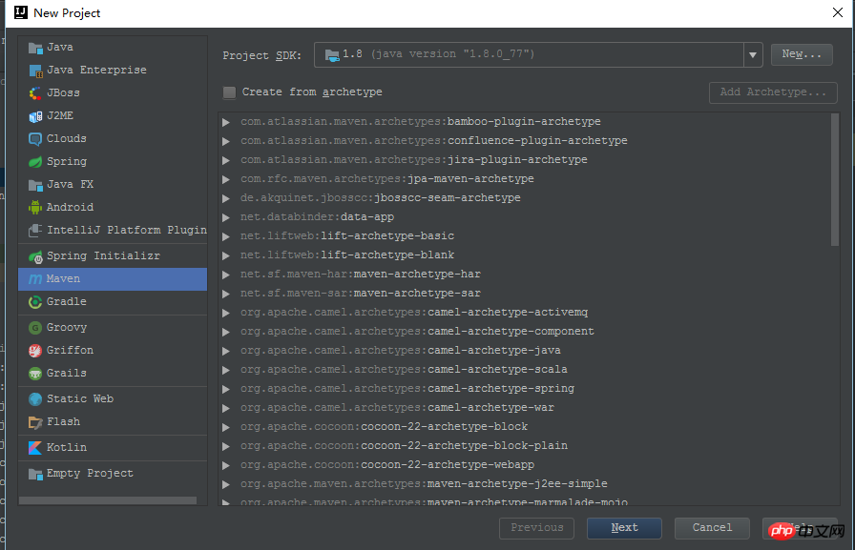Choose Spring Initializr project type

(113, 256)
